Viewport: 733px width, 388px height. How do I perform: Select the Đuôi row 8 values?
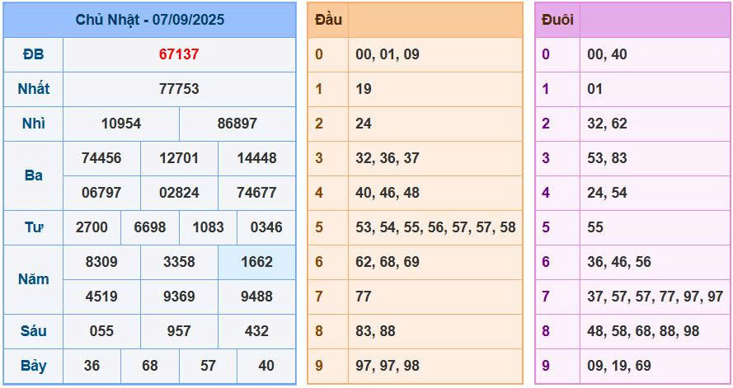[643, 331]
